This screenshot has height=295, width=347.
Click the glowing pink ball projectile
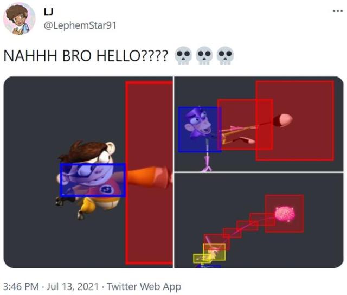[x=285, y=214]
